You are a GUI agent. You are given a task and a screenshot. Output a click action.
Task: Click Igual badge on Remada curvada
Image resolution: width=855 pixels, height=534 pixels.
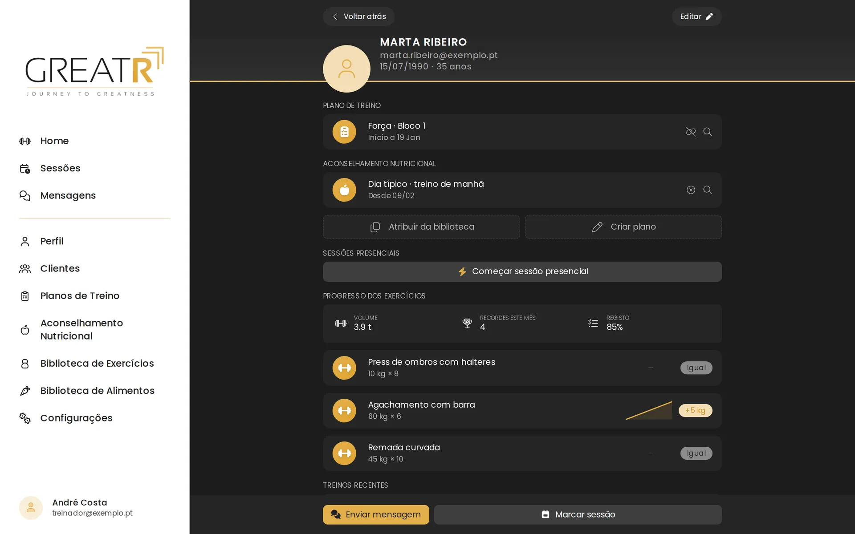pyautogui.click(x=696, y=453)
